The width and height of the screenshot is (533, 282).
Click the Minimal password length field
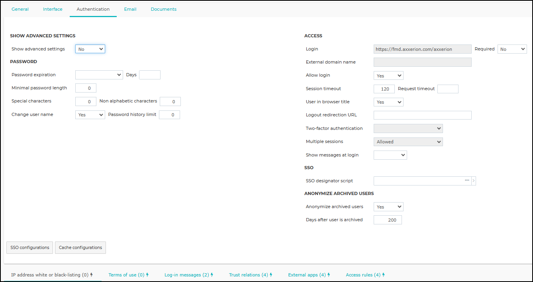pos(86,88)
